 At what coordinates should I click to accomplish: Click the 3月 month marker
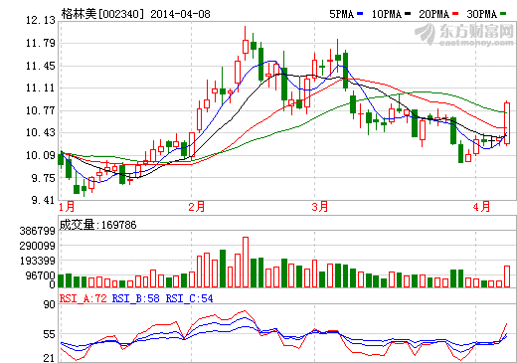320,207
